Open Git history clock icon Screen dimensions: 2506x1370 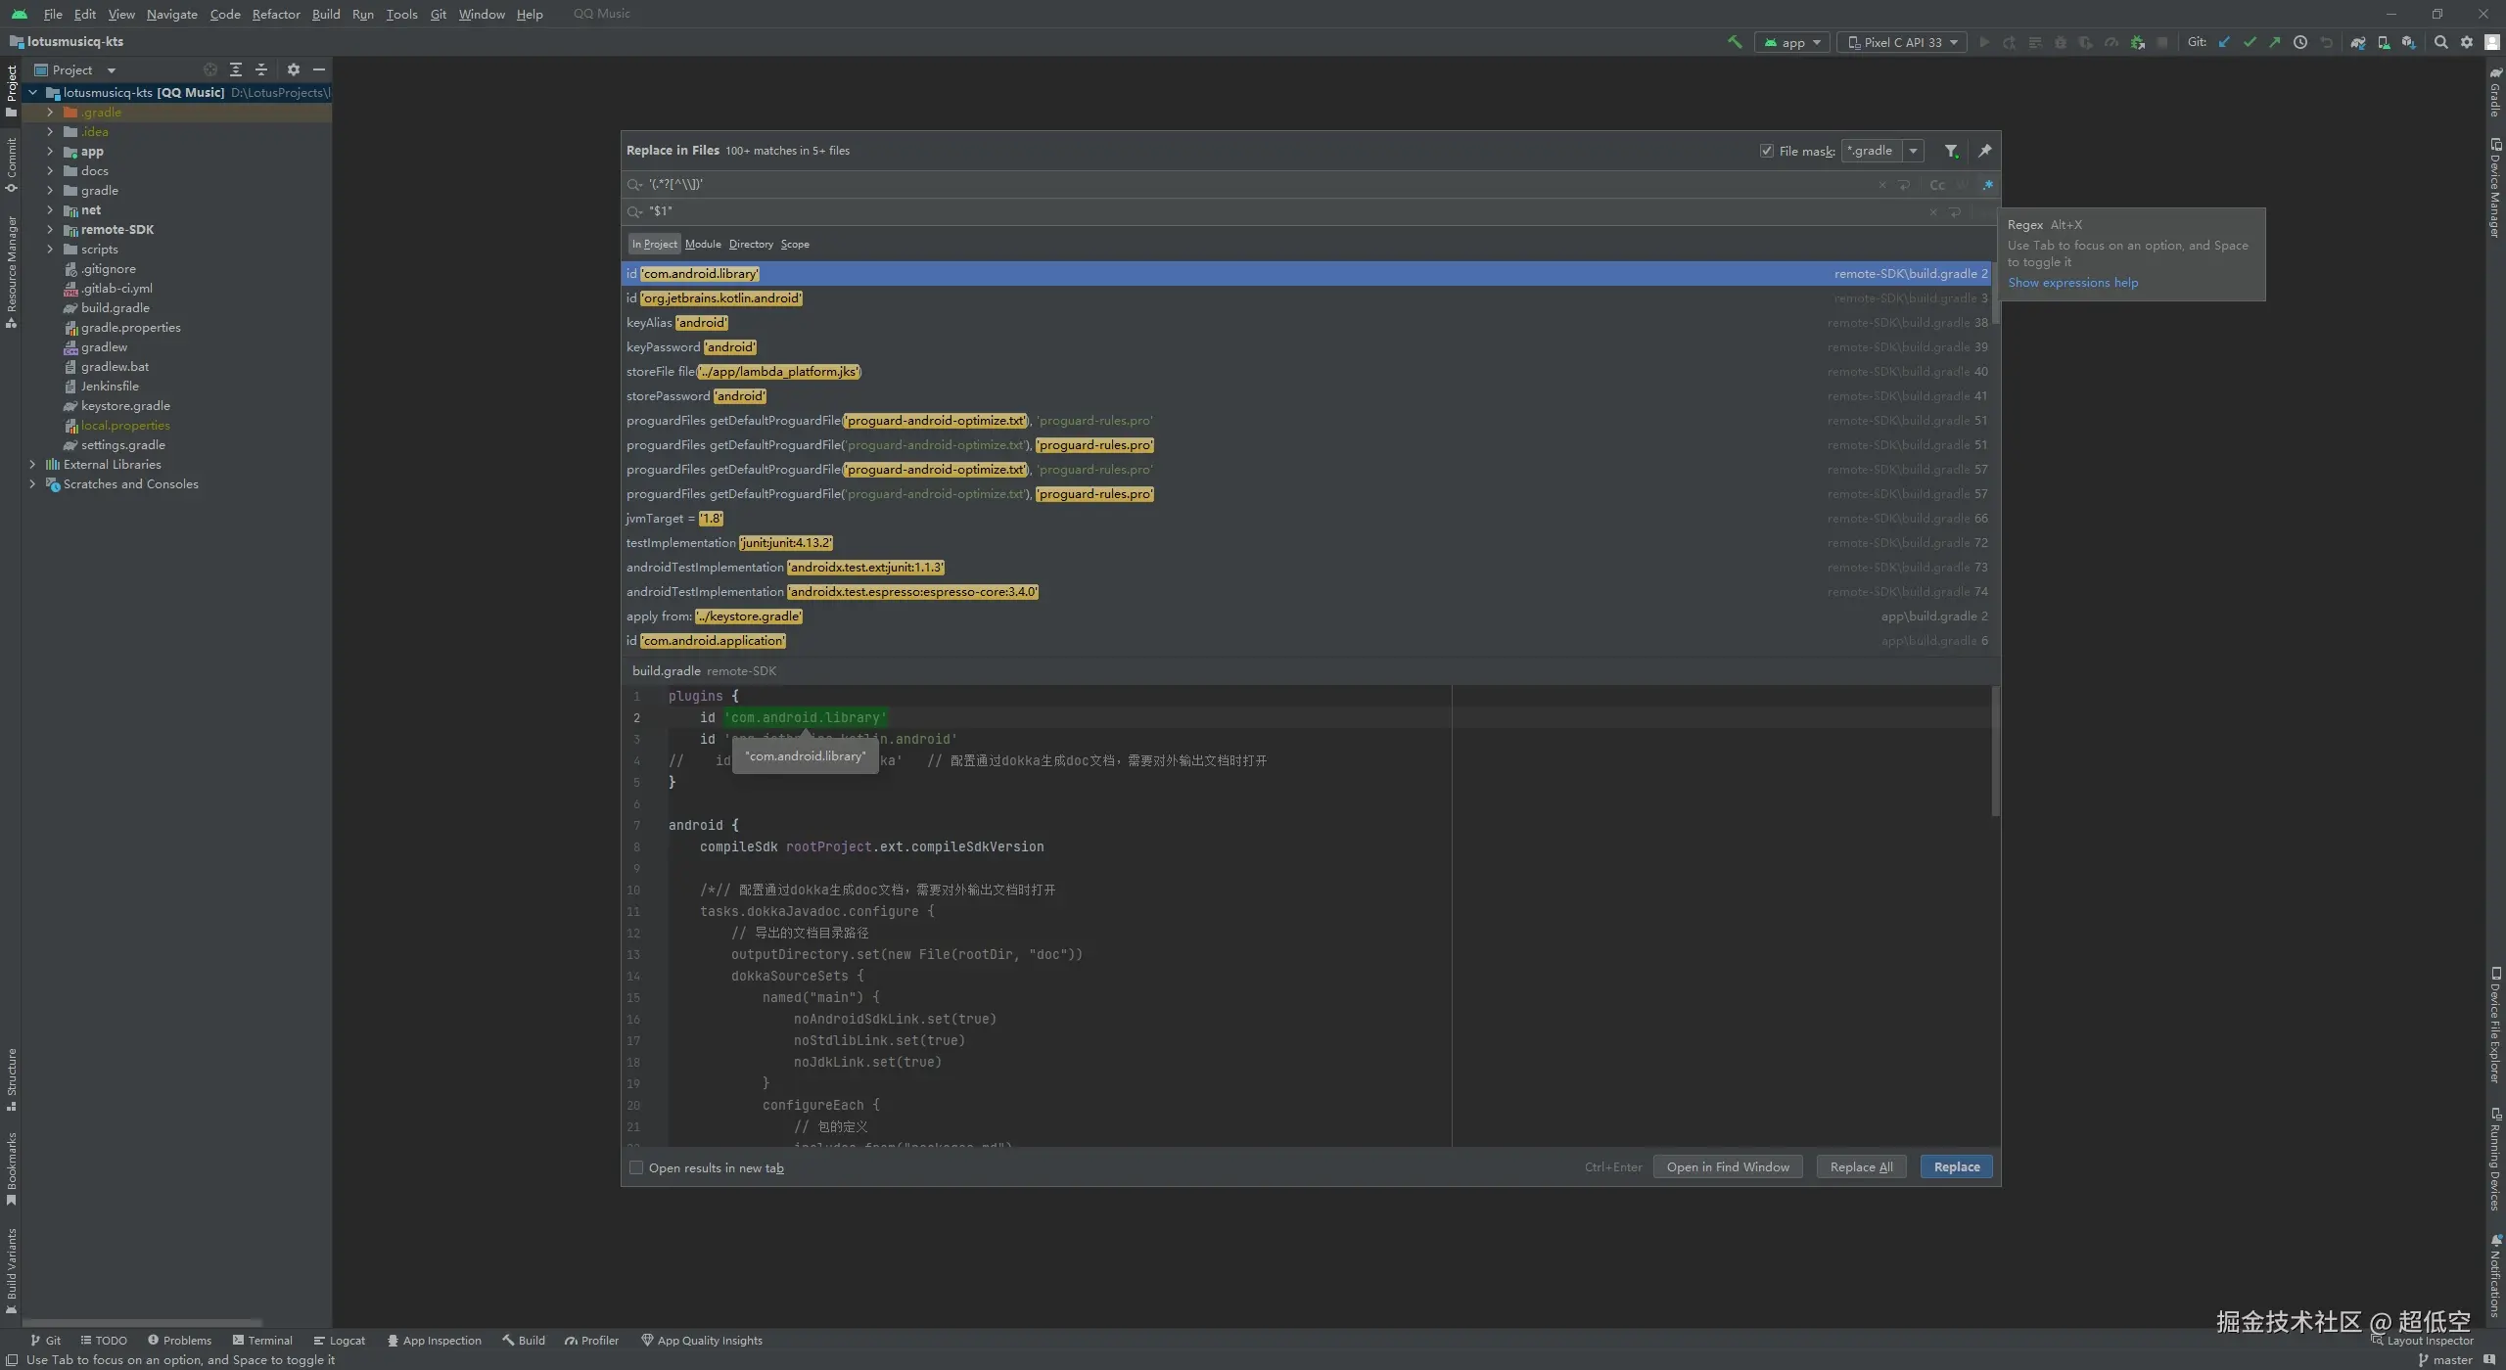point(2300,42)
